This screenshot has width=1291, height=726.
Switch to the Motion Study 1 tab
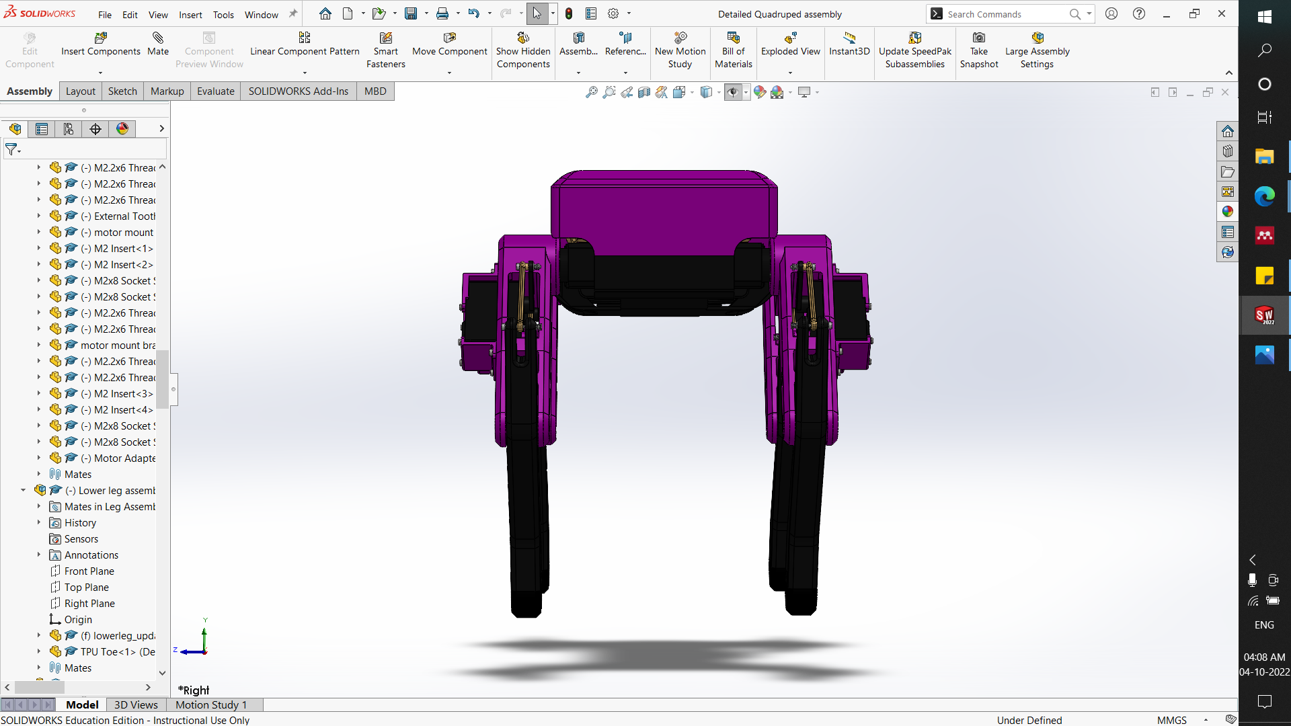pyautogui.click(x=210, y=704)
